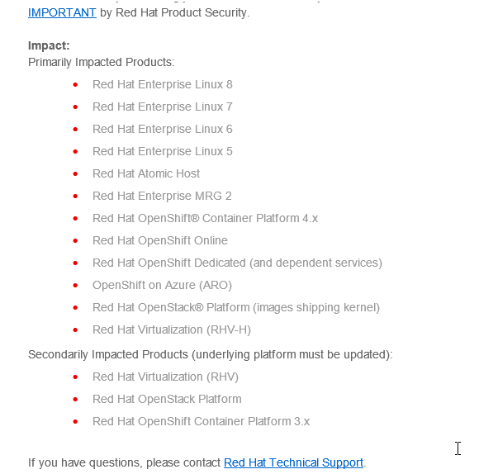Click the Primarily Impacted Products heading
Image resolution: width=479 pixels, height=474 pixels.
pyautogui.click(x=102, y=62)
